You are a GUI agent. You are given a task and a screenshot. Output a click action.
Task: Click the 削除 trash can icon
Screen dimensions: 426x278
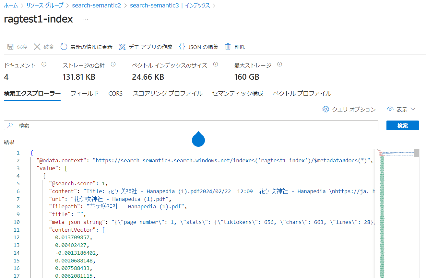pos(228,47)
